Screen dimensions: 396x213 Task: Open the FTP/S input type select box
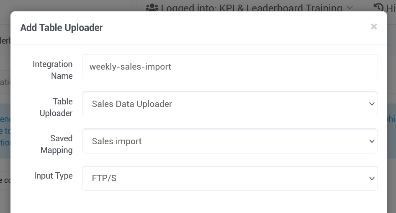tap(230, 178)
